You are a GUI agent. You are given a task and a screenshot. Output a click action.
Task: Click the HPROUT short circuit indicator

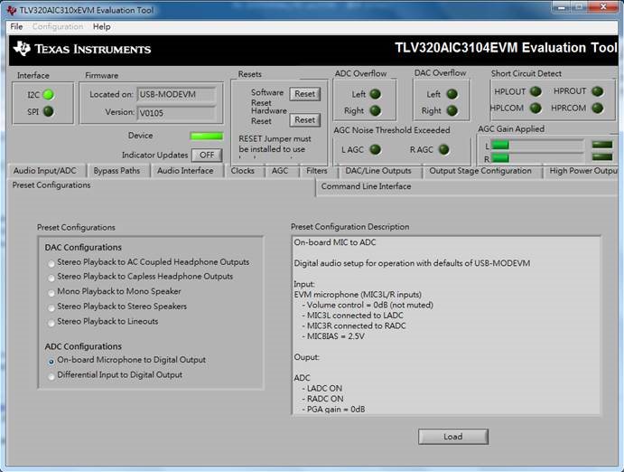(x=597, y=91)
